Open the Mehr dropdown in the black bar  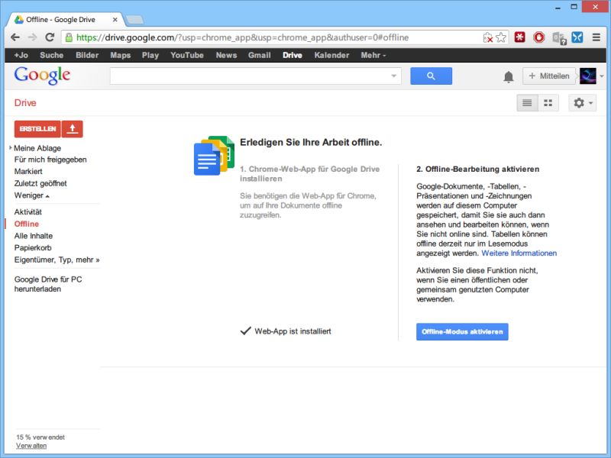pyautogui.click(x=373, y=55)
